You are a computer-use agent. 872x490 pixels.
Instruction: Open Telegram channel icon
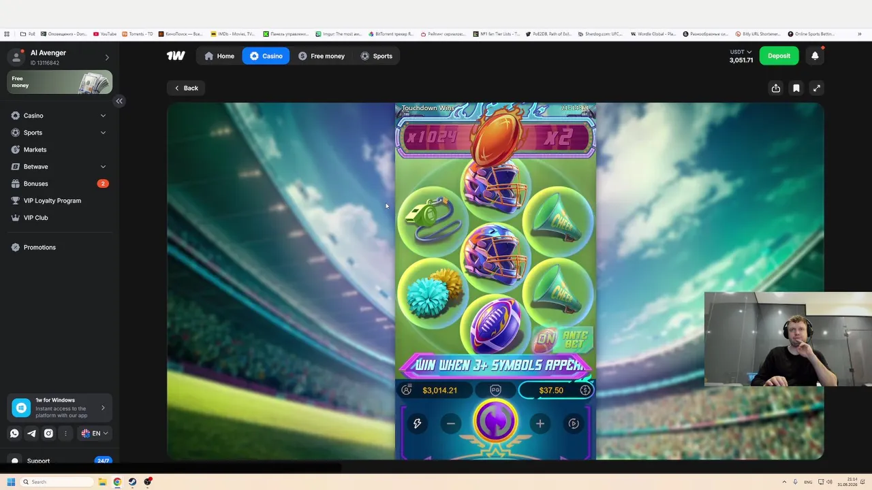coord(31,433)
